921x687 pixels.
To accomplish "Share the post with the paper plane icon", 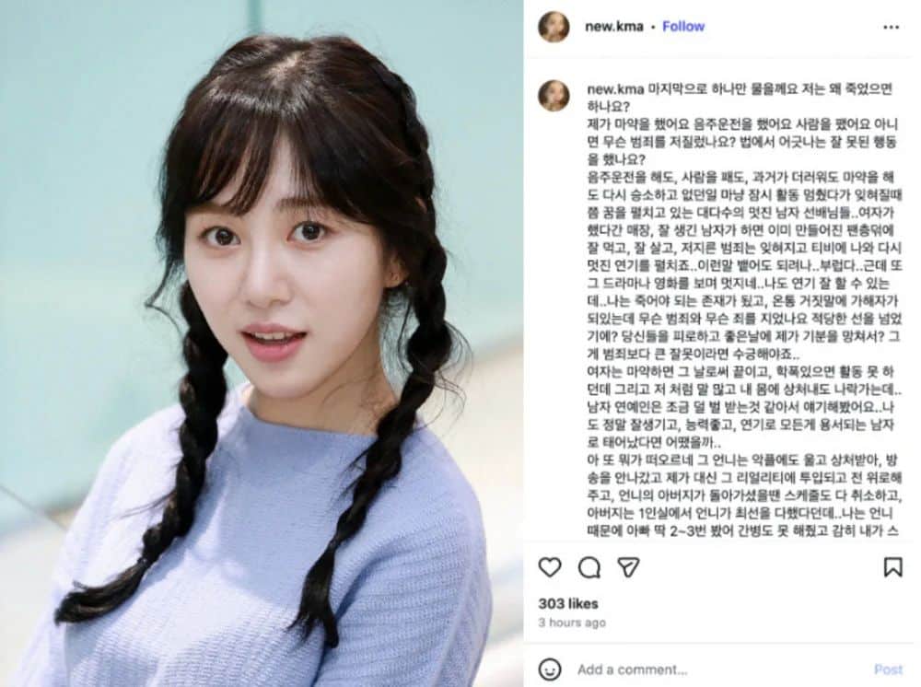I will tap(628, 567).
